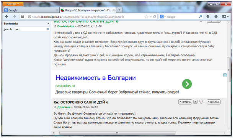Switch to the Google tab
This screenshot has height=138, width=235.
[x=31, y=10]
